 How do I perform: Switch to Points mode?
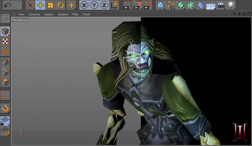5,62
